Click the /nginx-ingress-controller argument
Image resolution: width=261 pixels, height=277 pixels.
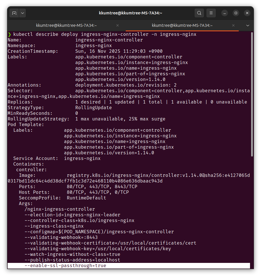coord(60,209)
